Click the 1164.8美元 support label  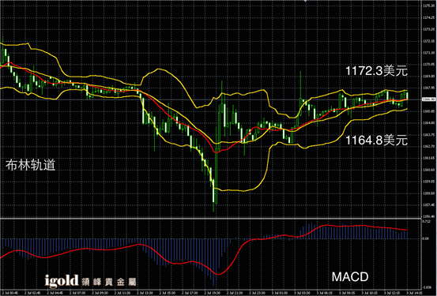(x=376, y=140)
